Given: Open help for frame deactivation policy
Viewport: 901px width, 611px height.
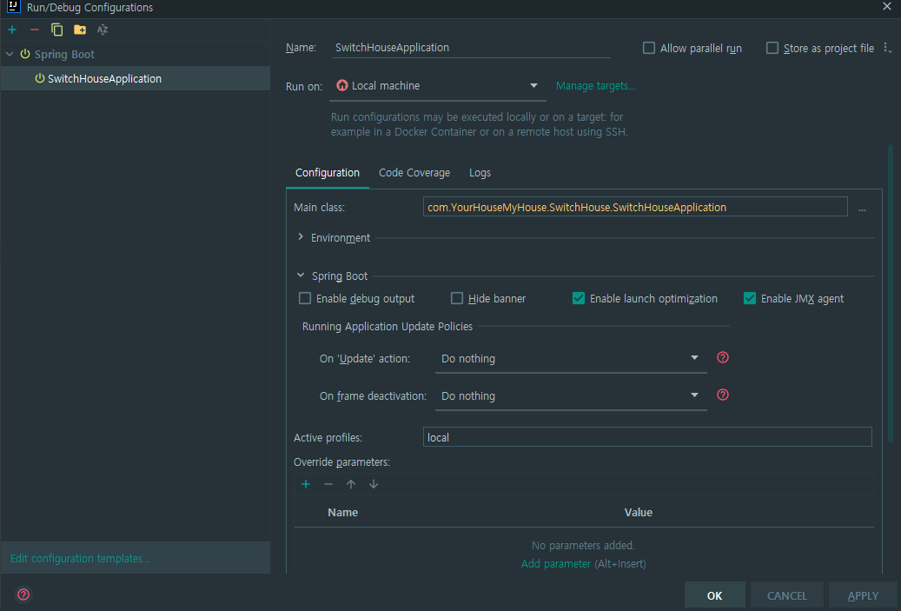Looking at the screenshot, I should [723, 395].
